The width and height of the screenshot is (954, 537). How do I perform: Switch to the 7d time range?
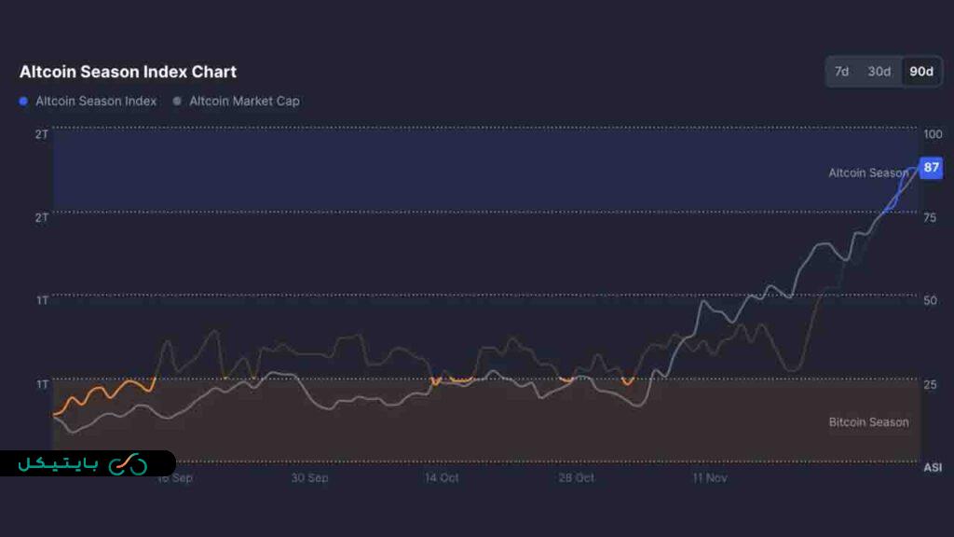(841, 72)
